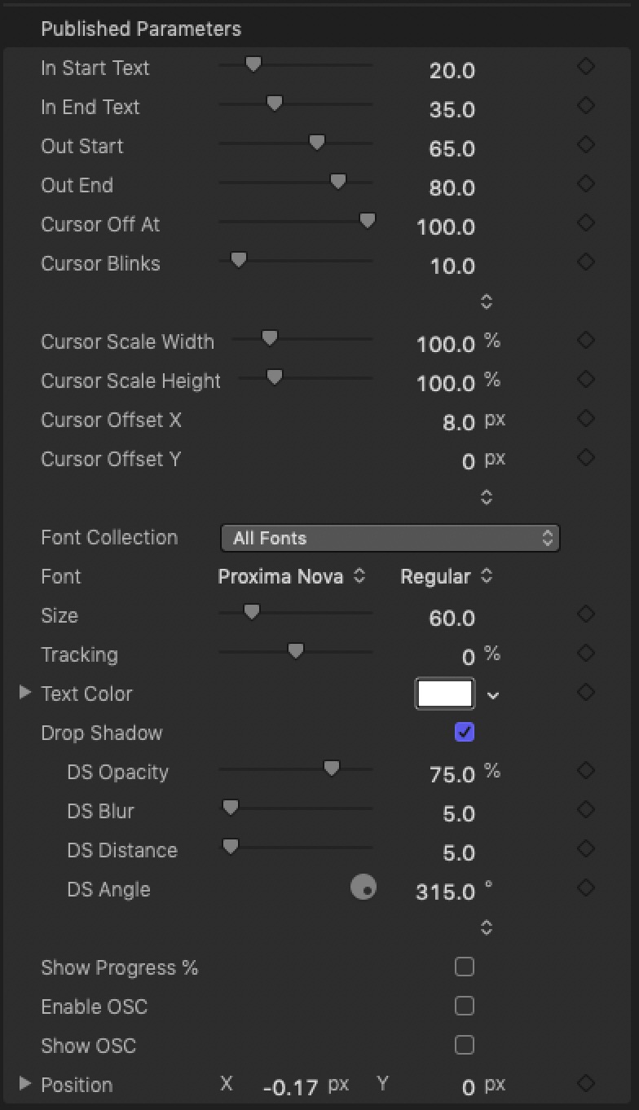Click the keyframe diamond beside Cursor Offset X
The image size is (639, 1110).
pyautogui.click(x=585, y=419)
